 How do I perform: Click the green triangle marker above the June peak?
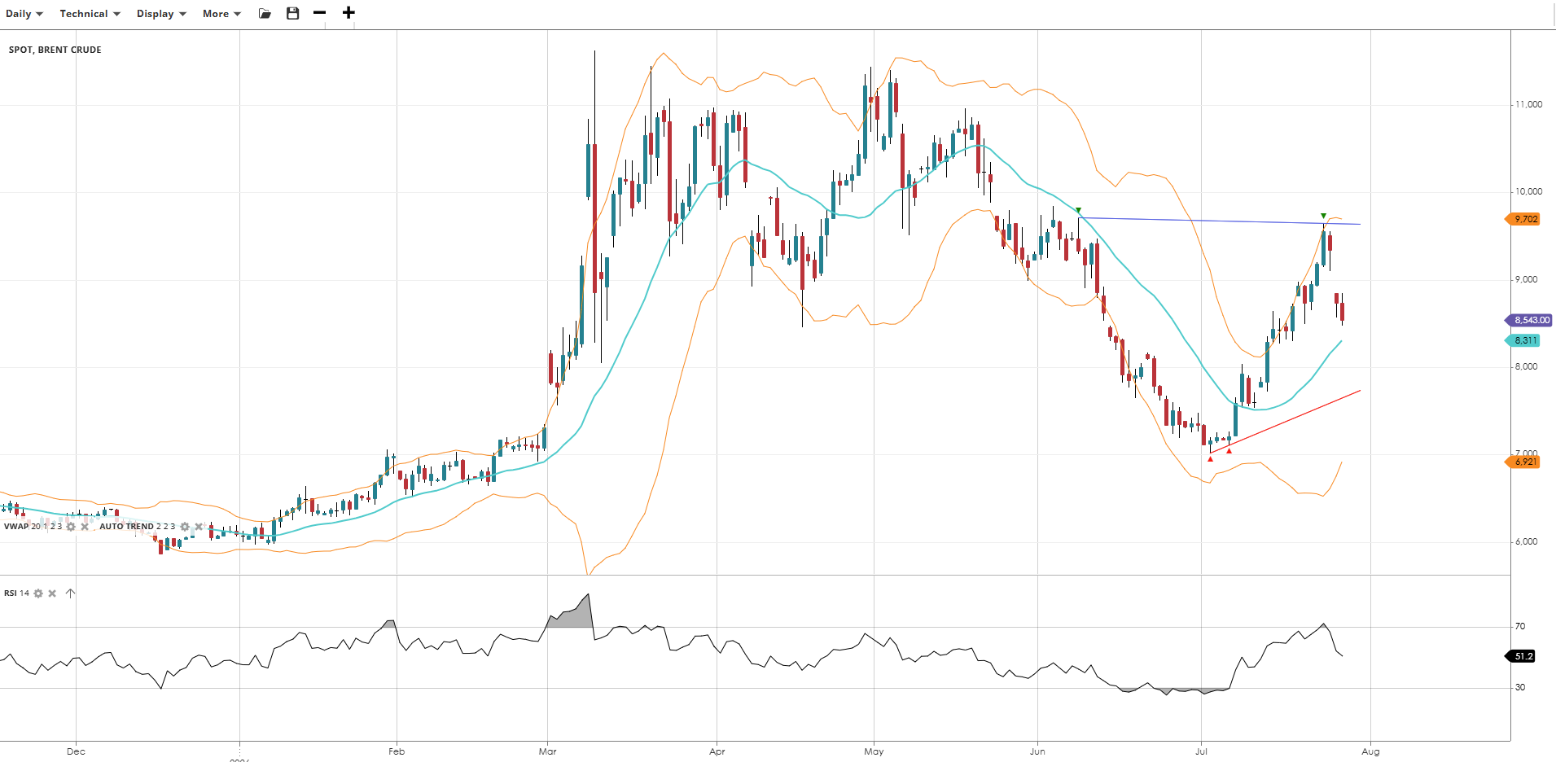(1078, 210)
